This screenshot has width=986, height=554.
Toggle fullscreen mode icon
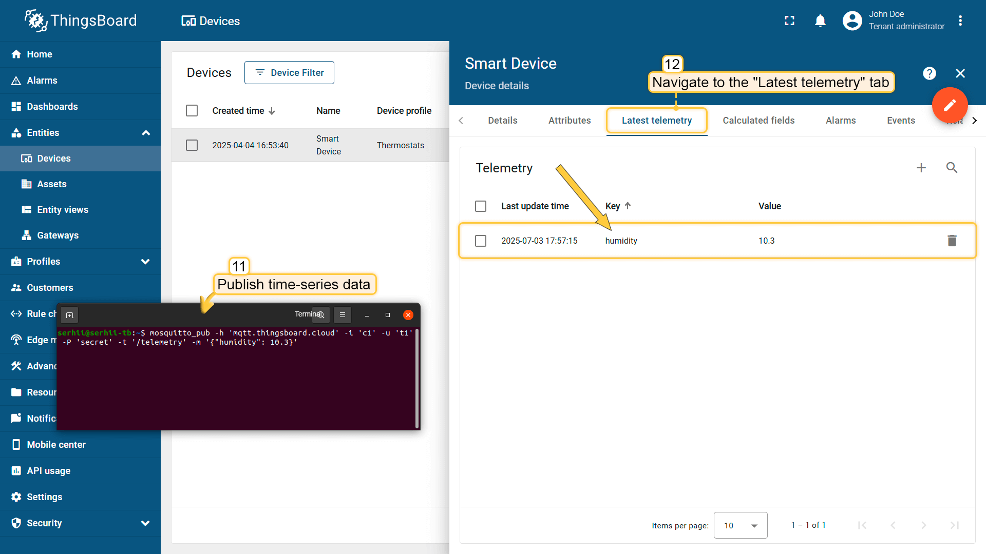789,21
